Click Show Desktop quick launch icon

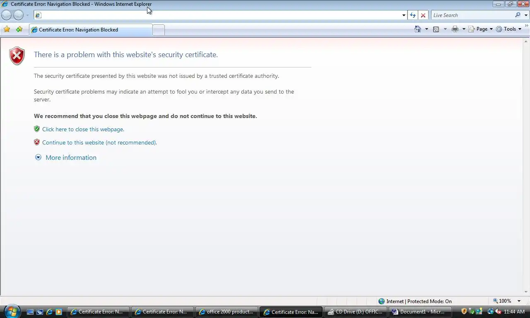tap(30, 312)
